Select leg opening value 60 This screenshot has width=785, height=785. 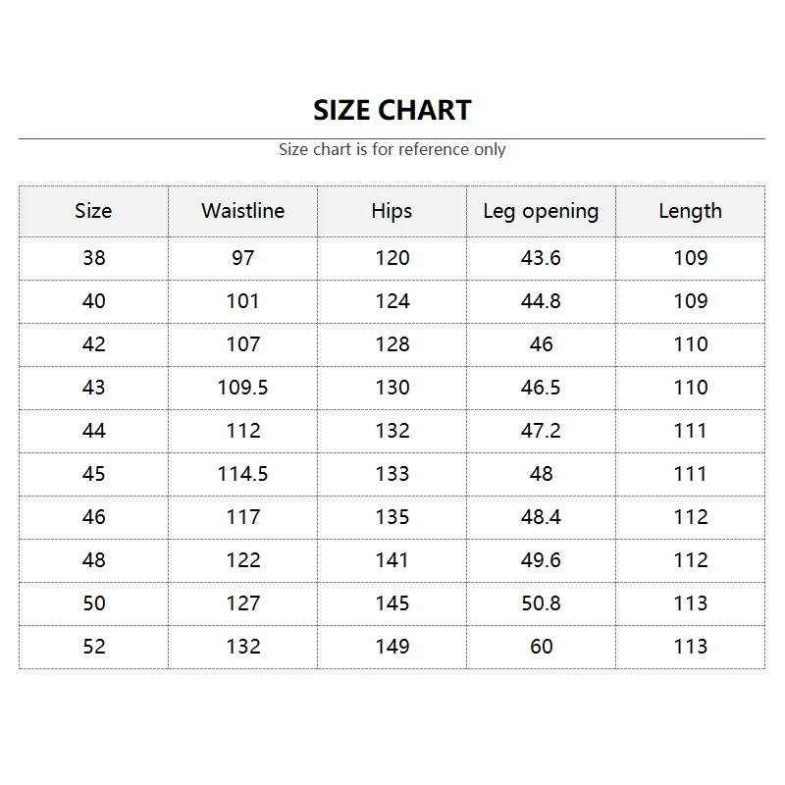541,647
